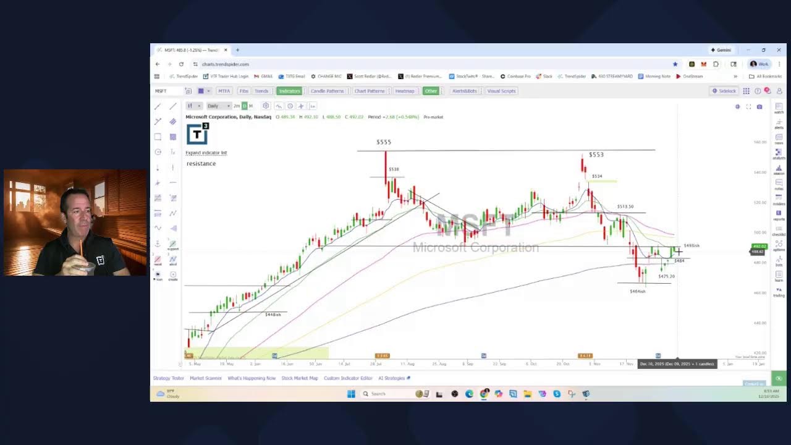Toggle the Candle Patterns overlay
The height and width of the screenshot is (445, 791).
coord(327,91)
